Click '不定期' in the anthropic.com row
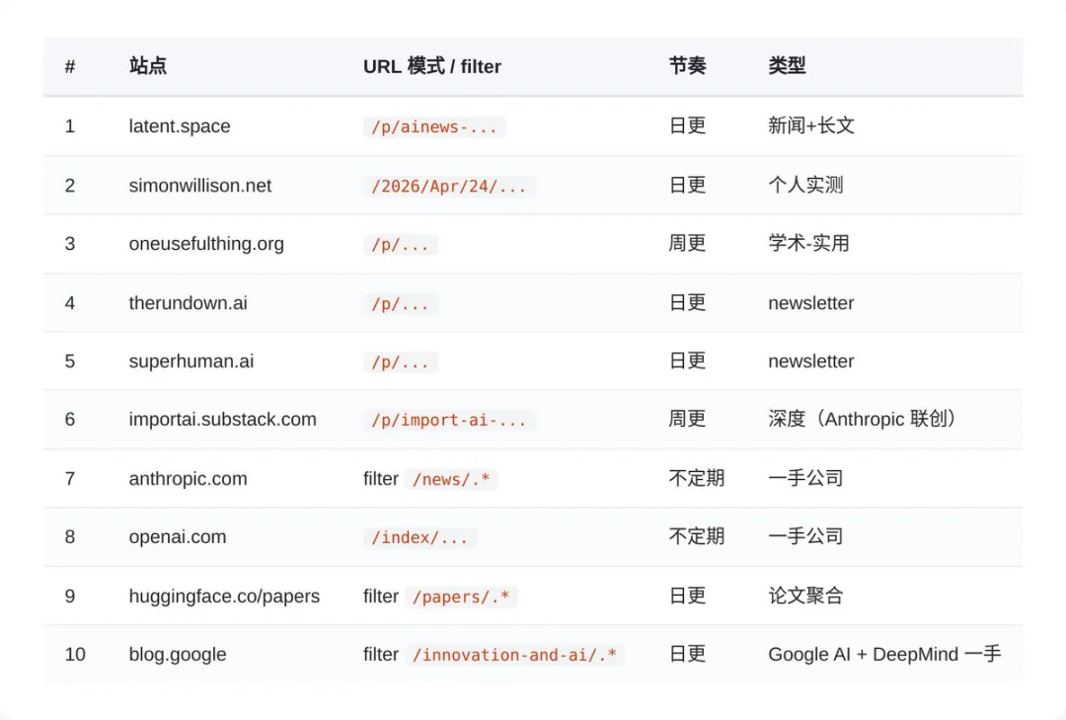Screen dimensions: 1066x720 click(x=696, y=478)
